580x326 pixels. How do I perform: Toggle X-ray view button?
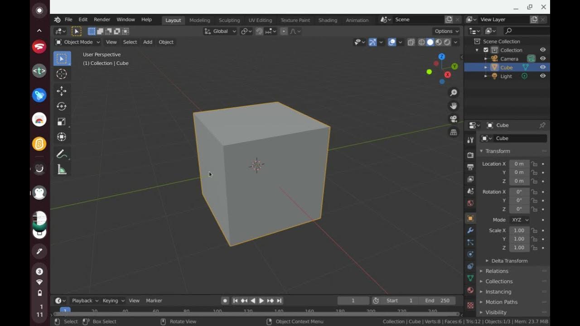pos(411,42)
